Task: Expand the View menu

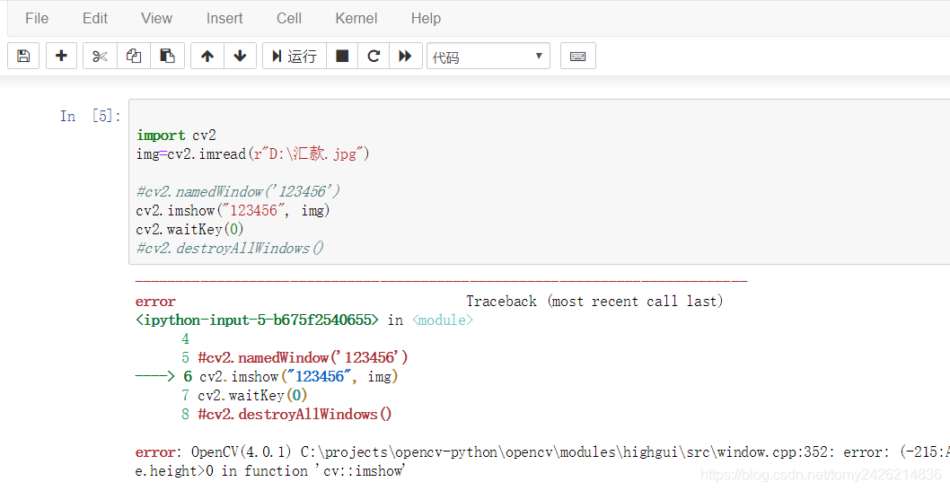Action: [x=156, y=18]
